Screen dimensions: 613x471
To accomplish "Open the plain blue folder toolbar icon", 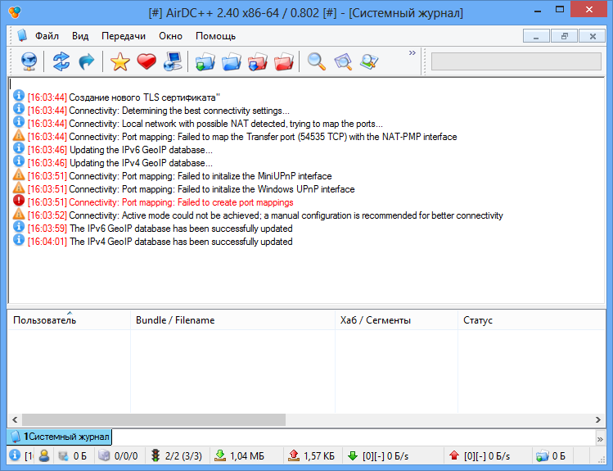I will 232,61.
